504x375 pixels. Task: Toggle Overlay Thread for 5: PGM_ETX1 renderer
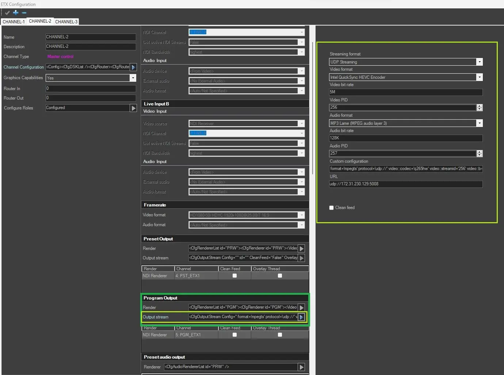pos(280,335)
